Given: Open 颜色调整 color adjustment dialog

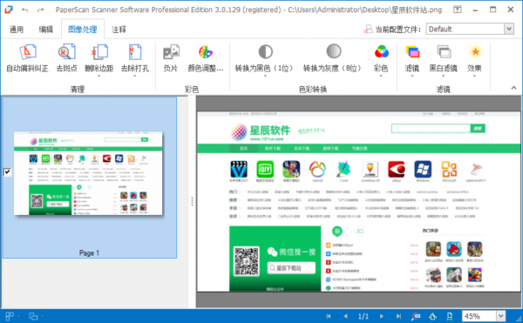Looking at the screenshot, I should point(206,58).
